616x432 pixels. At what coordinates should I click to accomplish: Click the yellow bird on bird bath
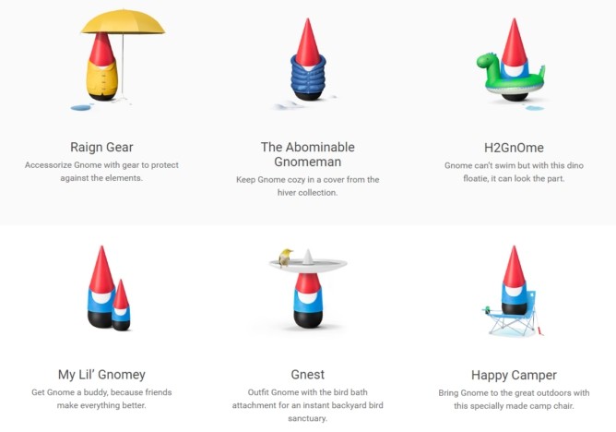pos(285,258)
